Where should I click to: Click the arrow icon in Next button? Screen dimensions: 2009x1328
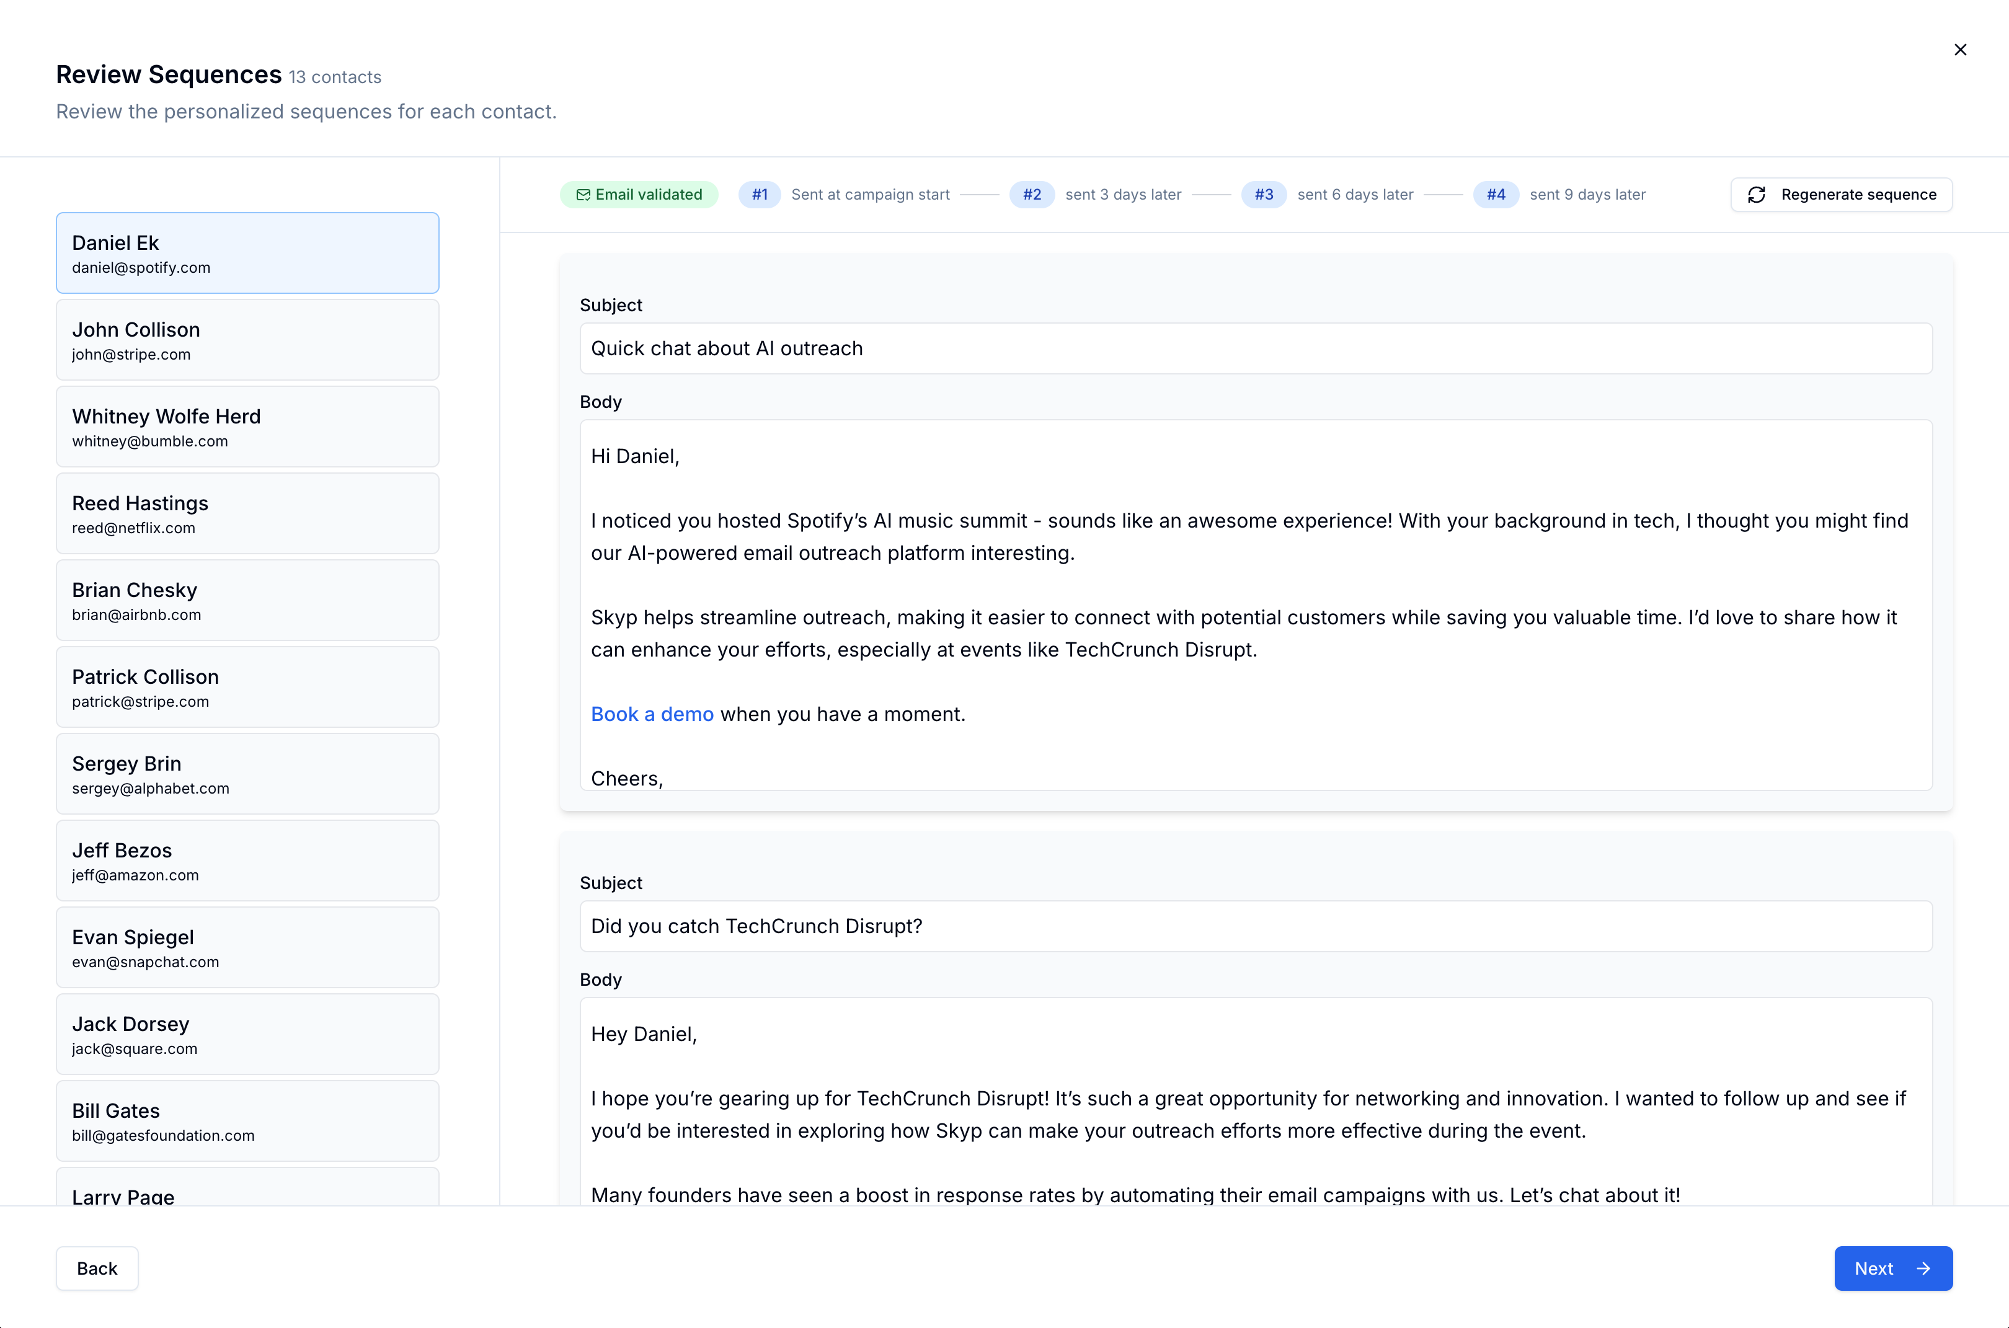(1923, 1268)
